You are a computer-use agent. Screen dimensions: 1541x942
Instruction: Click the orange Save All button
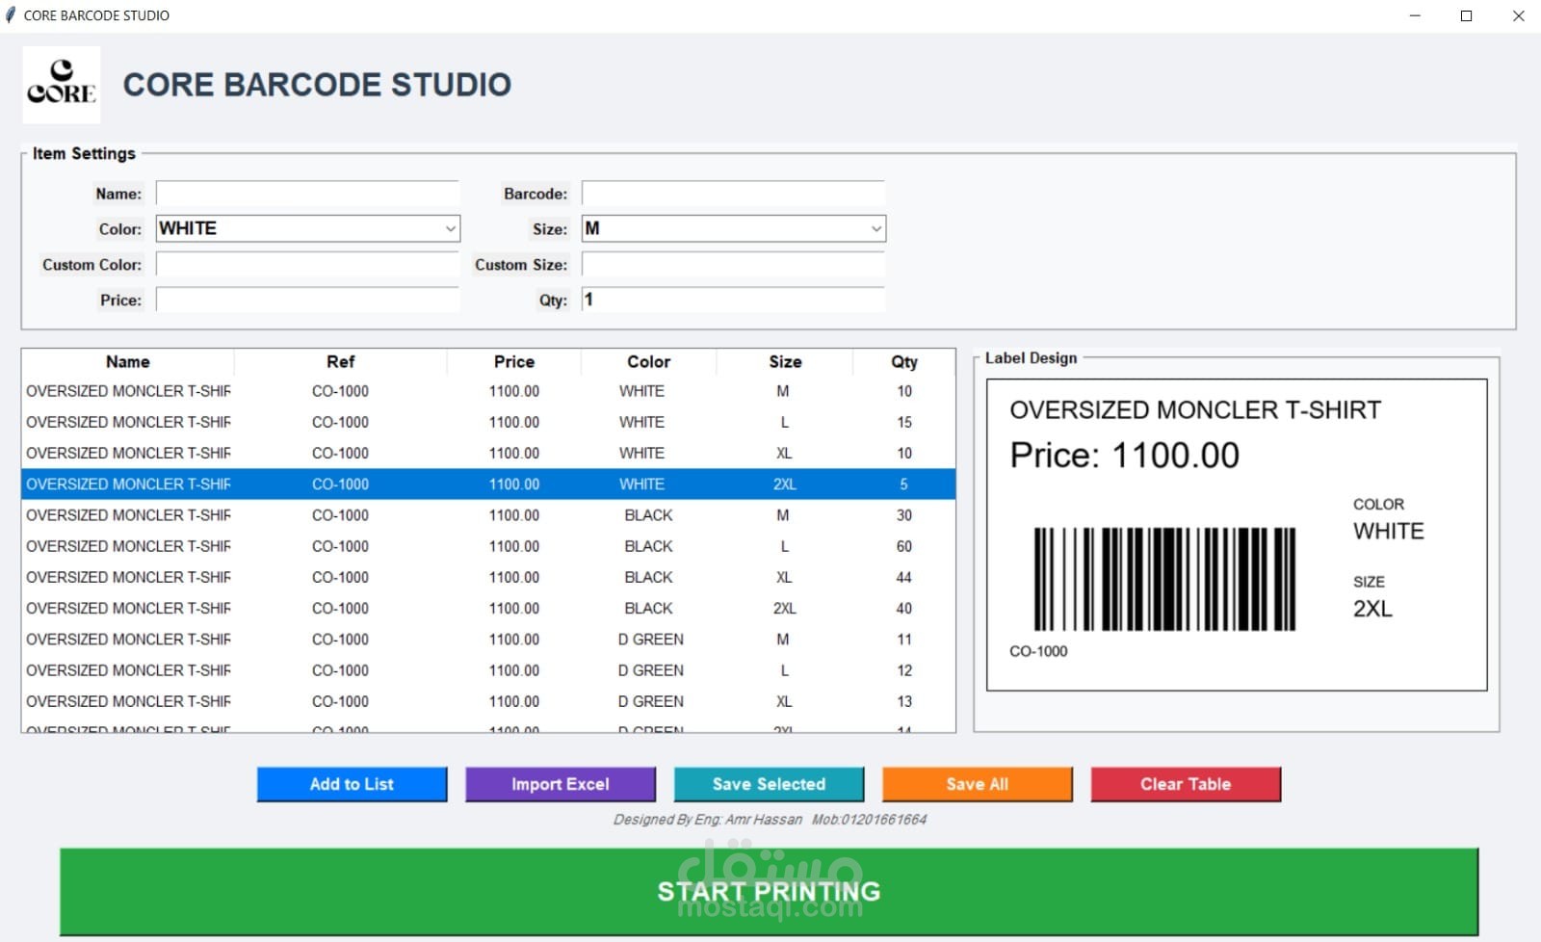[978, 784]
